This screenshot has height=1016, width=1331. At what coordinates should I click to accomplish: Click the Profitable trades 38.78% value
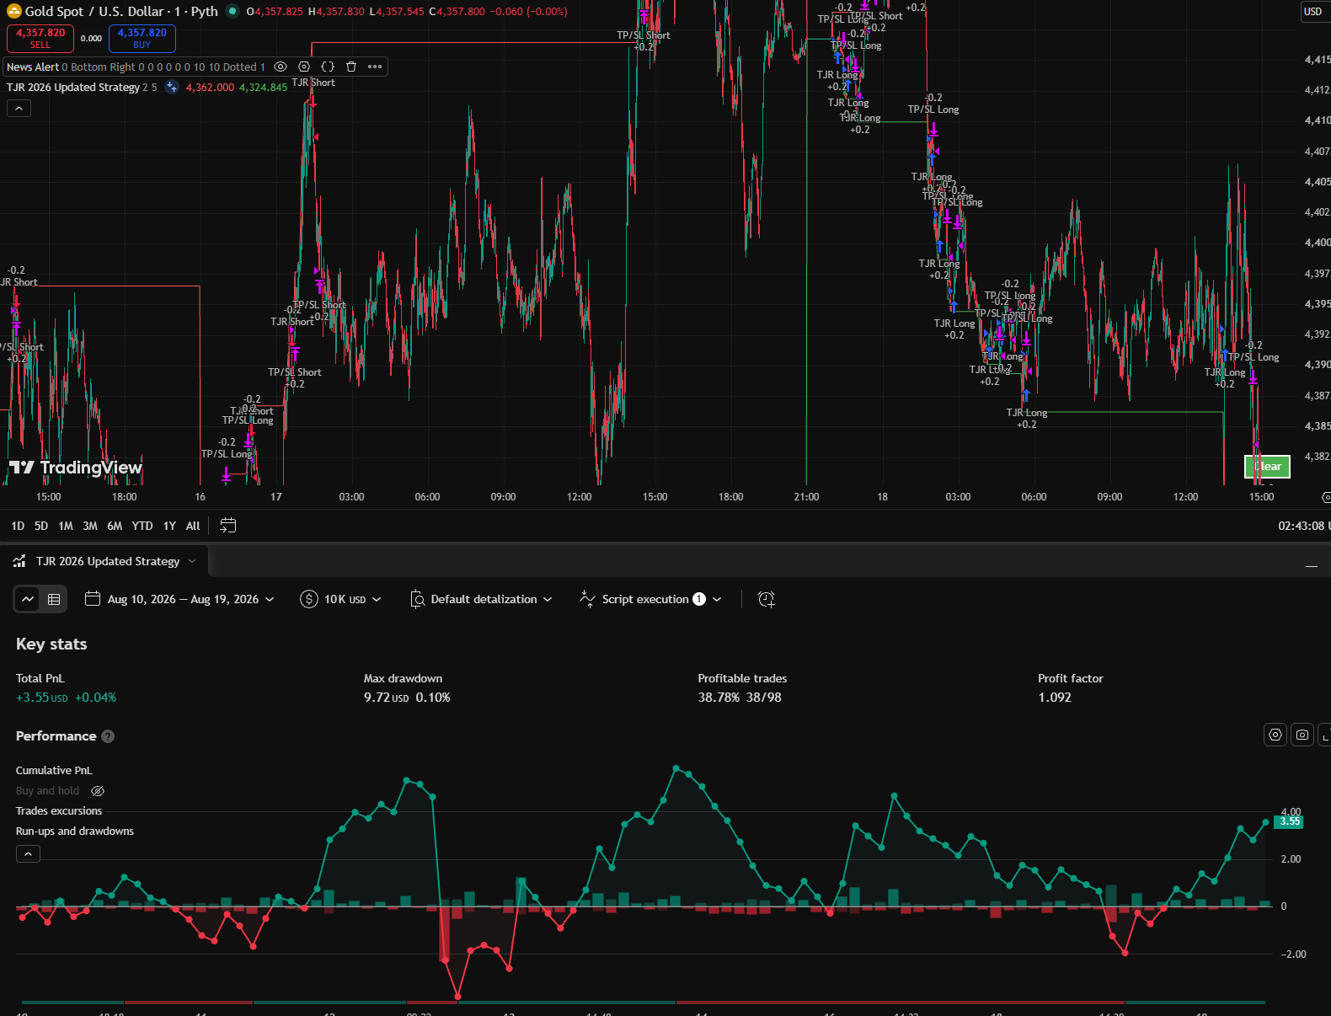tap(719, 698)
